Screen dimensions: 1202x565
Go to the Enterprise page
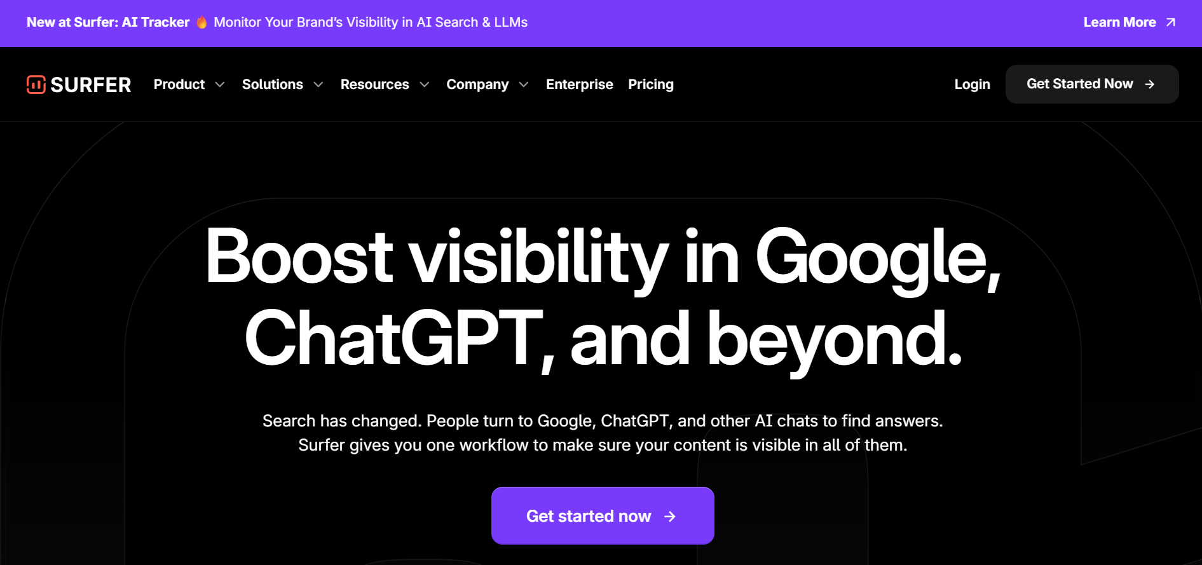point(580,85)
